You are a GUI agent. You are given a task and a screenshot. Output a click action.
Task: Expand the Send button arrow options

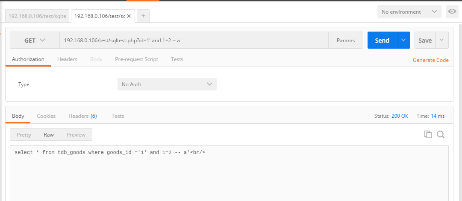pyautogui.click(x=403, y=40)
